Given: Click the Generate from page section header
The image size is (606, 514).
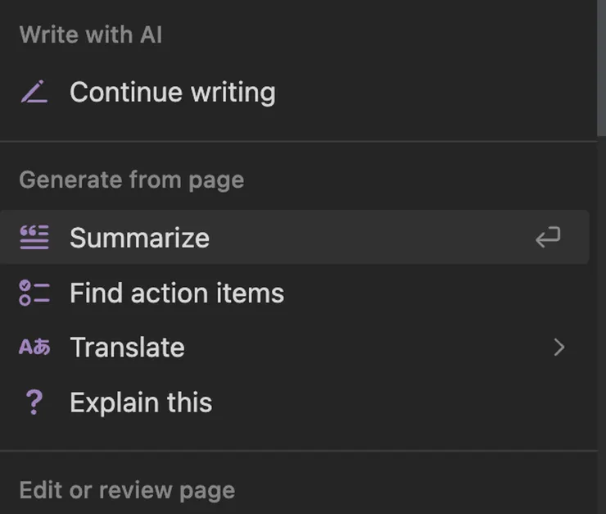Looking at the screenshot, I should point(131,180).
